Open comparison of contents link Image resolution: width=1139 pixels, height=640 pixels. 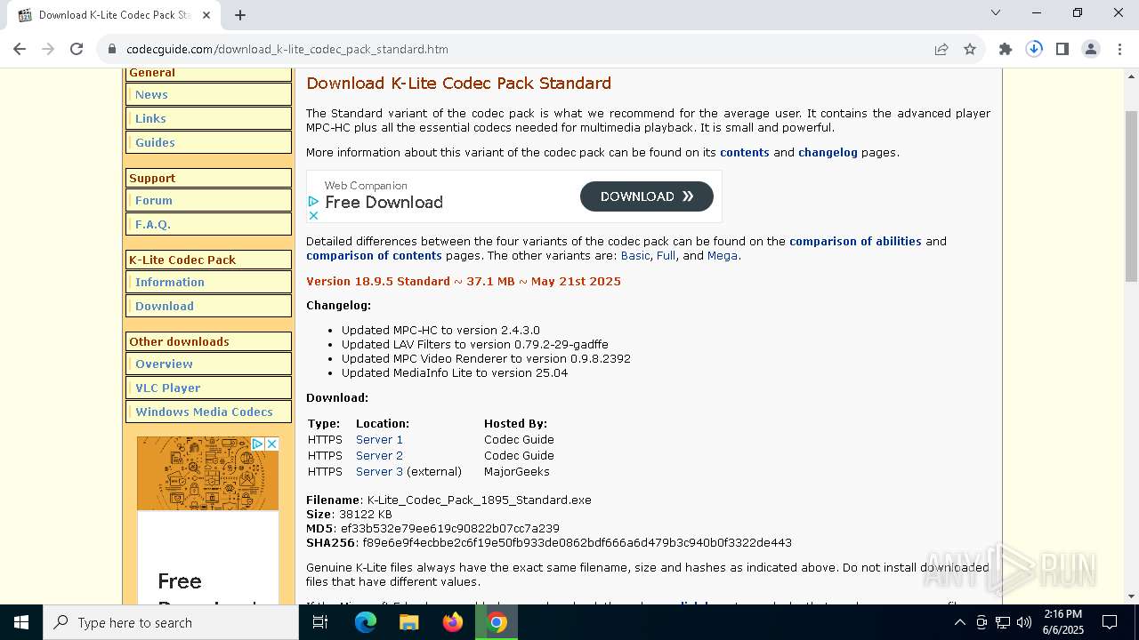coord(374,256)
